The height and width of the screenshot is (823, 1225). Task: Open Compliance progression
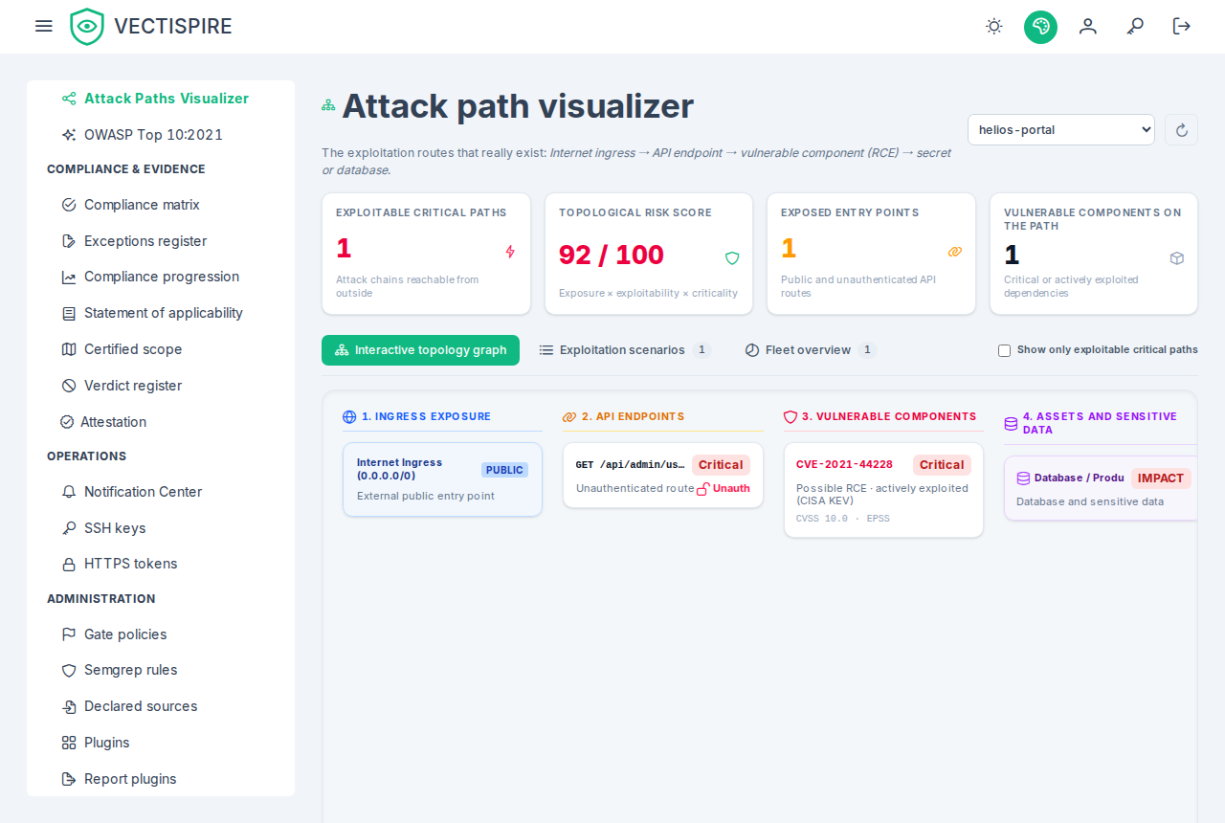[161, 277]
